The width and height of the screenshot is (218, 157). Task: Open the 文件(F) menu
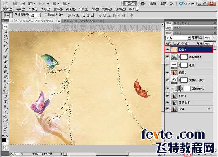(8, 9)
